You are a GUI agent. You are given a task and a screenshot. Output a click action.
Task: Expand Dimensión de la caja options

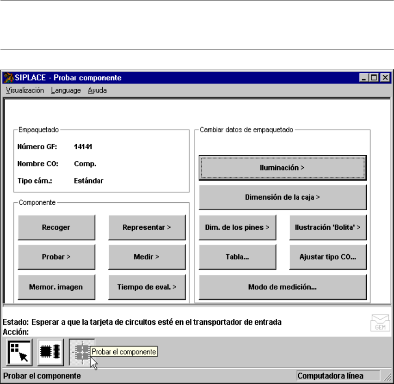(x=282, y=197)
